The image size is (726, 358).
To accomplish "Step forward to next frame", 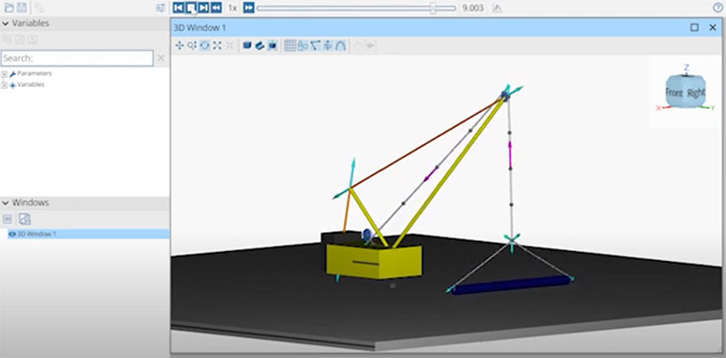I will pos(203,8).
